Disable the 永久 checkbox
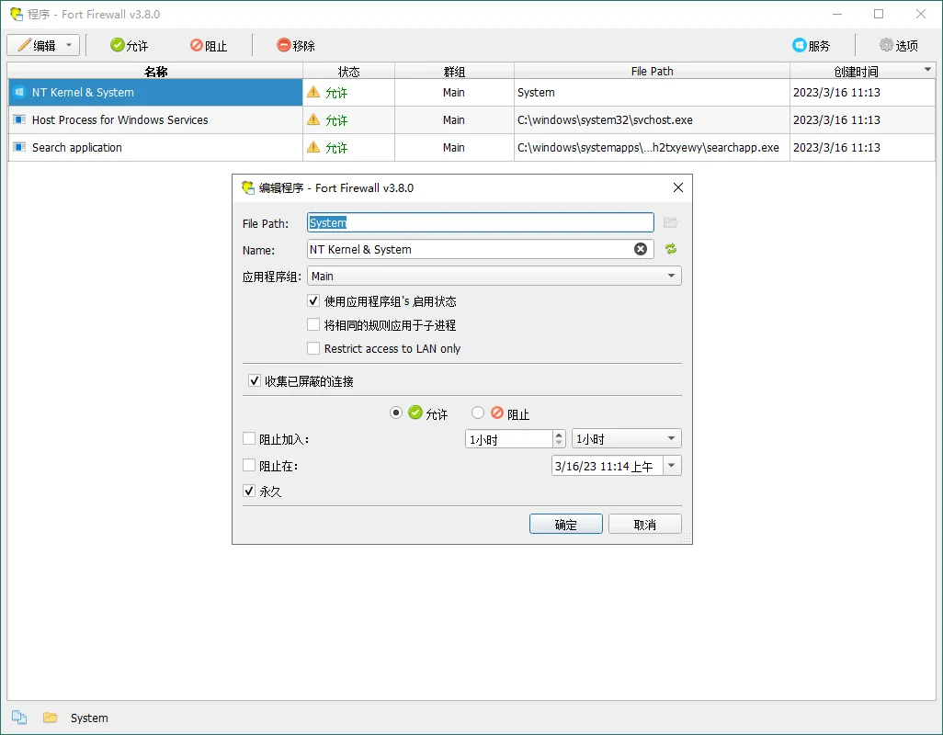This screenshot has width=943, height=735. 249,491
